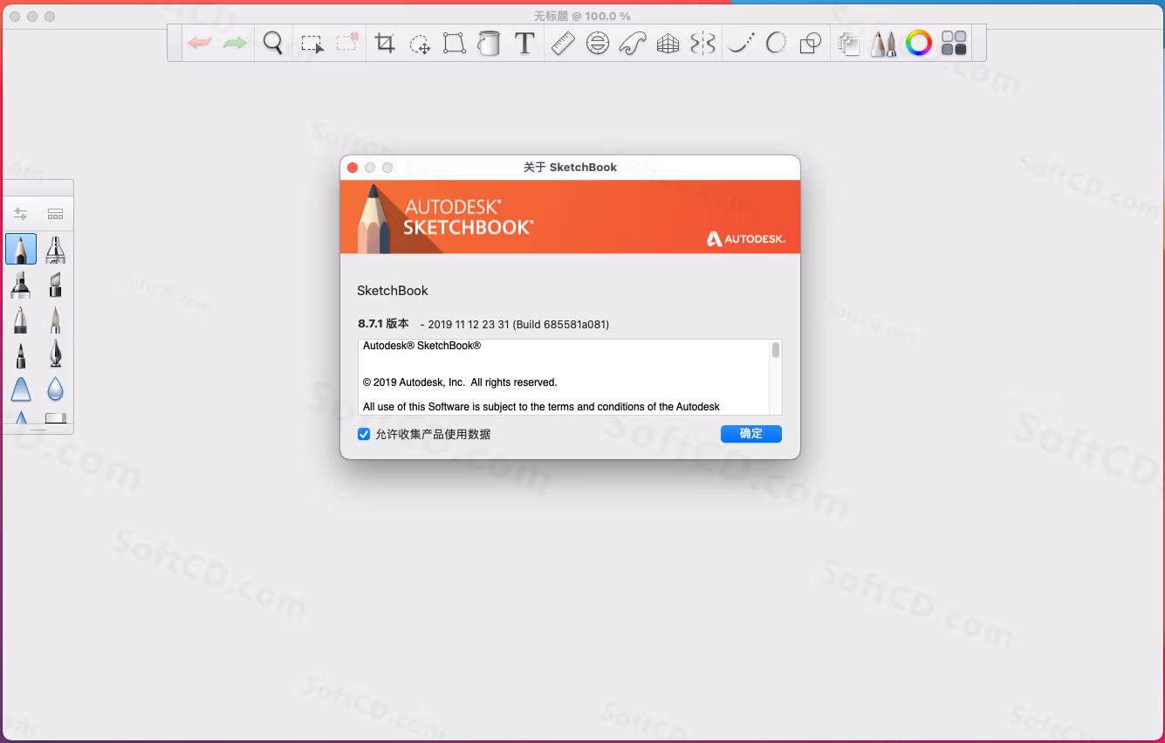The image size is (1165, 743).
Task: Click the '无标题 @ 100.0 %' window title
Action: tap(582, 16)
